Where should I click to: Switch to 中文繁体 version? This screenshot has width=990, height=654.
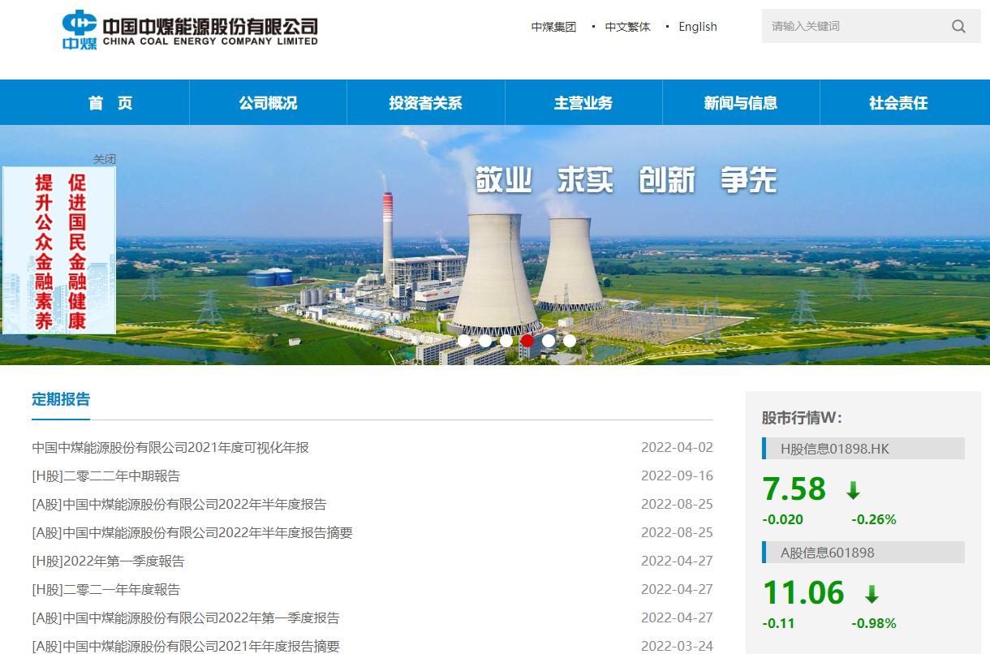(x=627, y=27)
